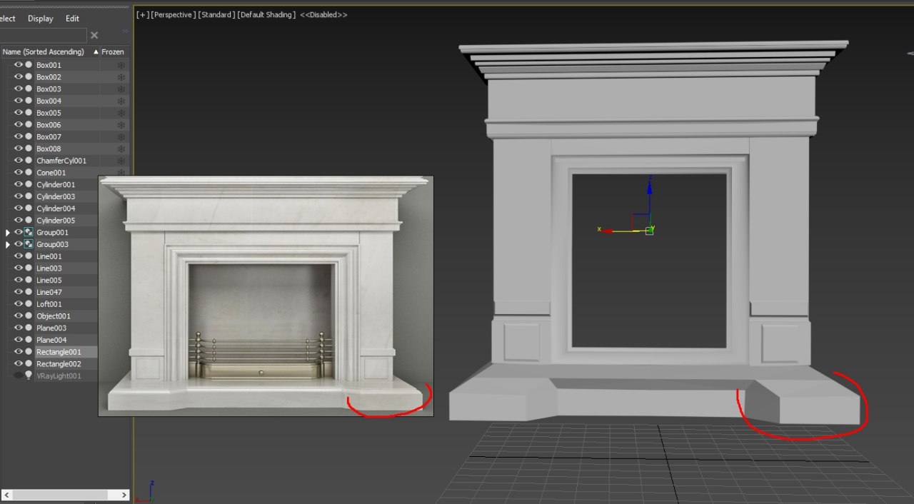Show the hidden VRayLight001 via its eye

19,376
